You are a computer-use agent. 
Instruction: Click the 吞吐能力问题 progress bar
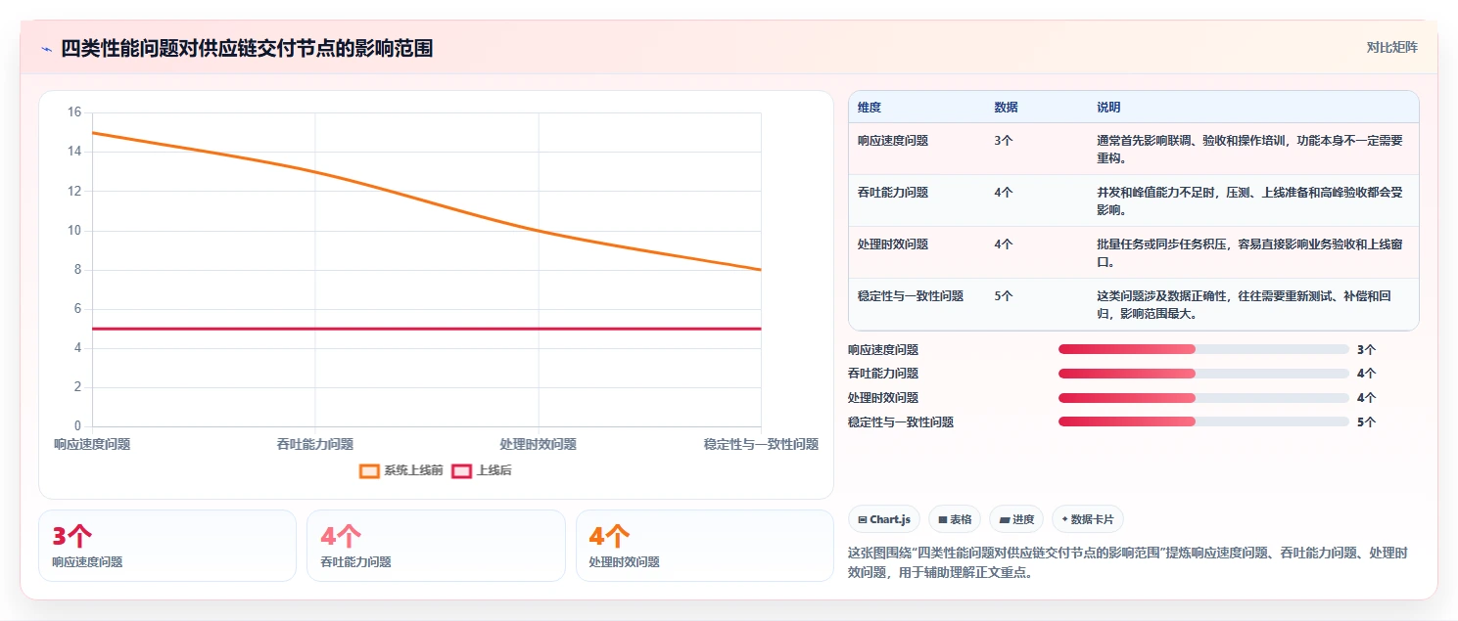click(1203, 374)
